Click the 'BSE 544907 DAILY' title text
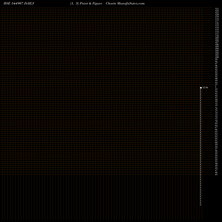Image resolution: width=222 pixels, height=222 pixels. pos(19,4)
